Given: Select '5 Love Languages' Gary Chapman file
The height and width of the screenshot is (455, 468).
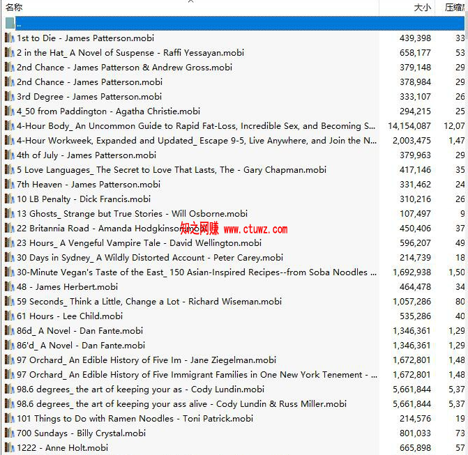Looking at the screenshot, I should click(172, 169).
